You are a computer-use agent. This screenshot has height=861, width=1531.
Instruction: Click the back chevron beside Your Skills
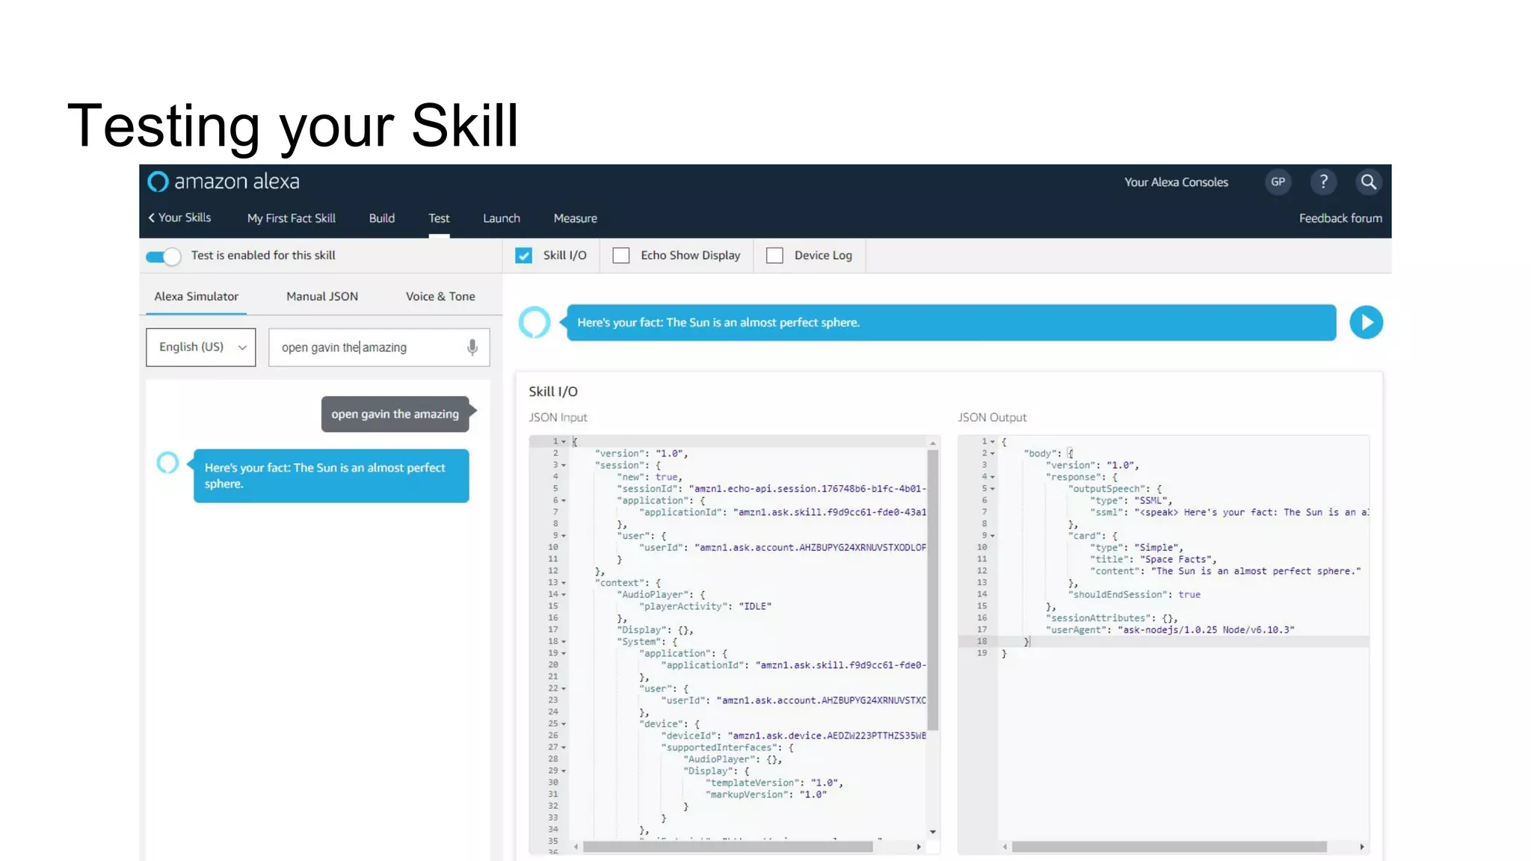click(152, 217)
